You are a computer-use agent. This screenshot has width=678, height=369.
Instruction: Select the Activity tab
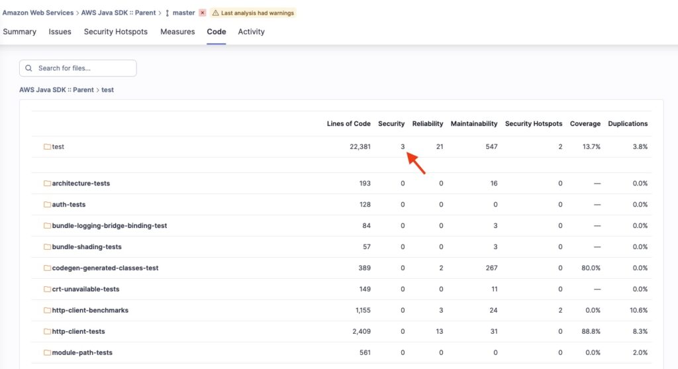tap(251, 32)
